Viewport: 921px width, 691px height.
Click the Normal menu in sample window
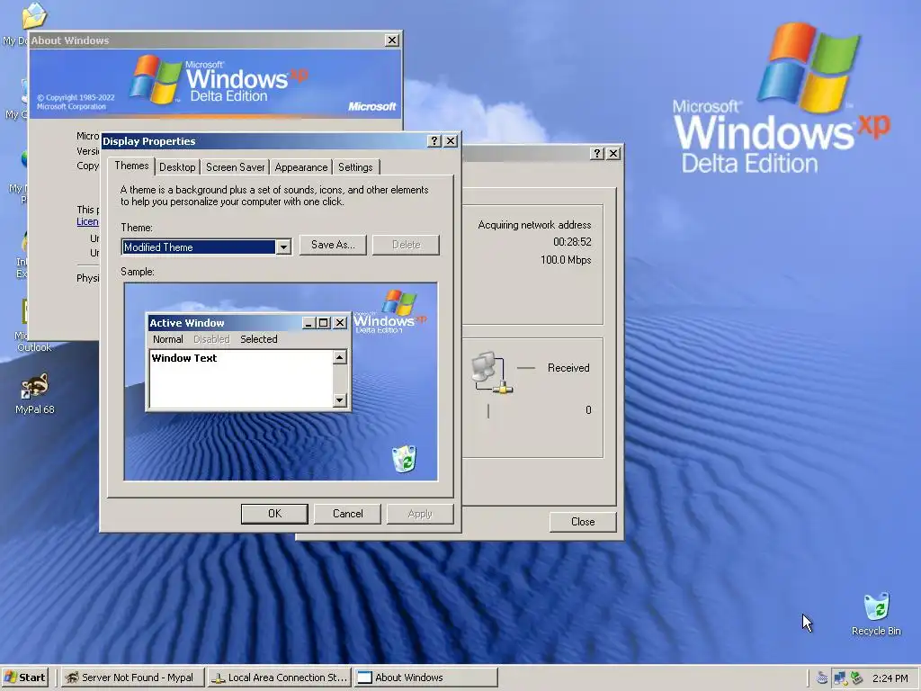[168, 339]
